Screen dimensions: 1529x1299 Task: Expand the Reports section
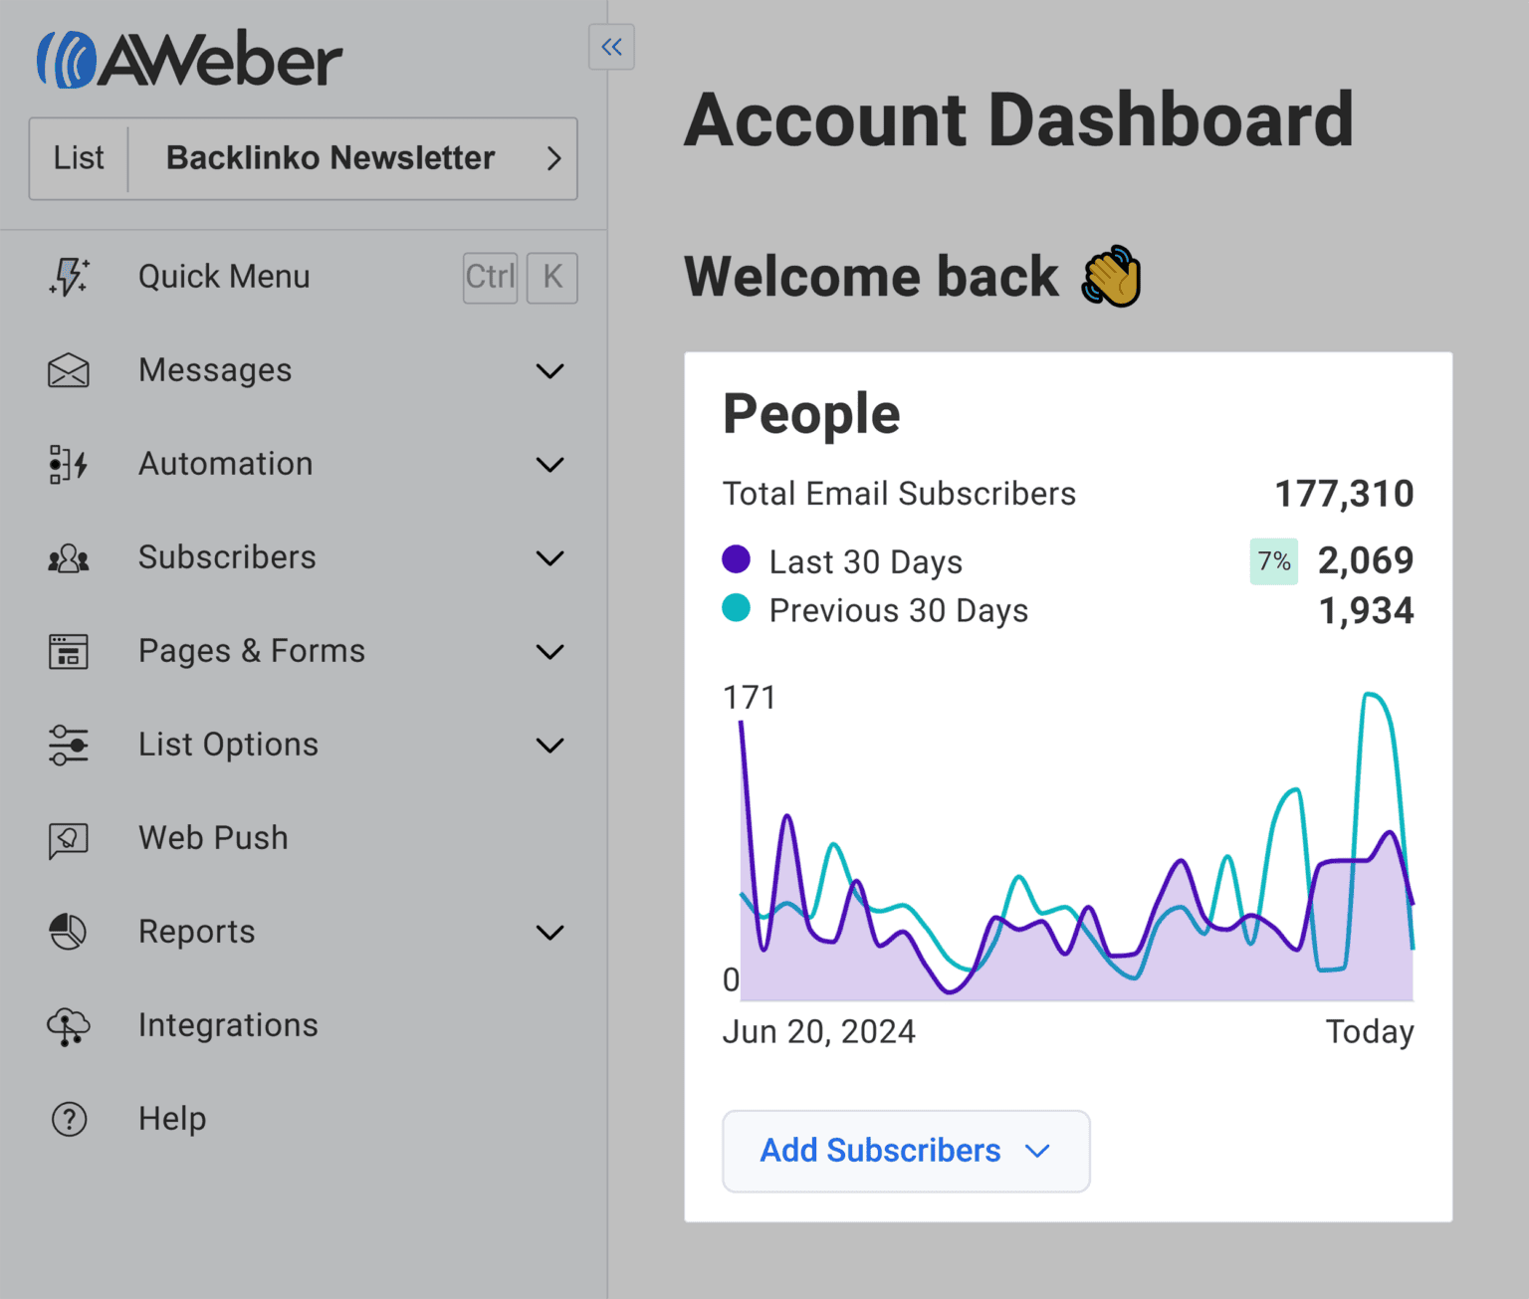549,932
